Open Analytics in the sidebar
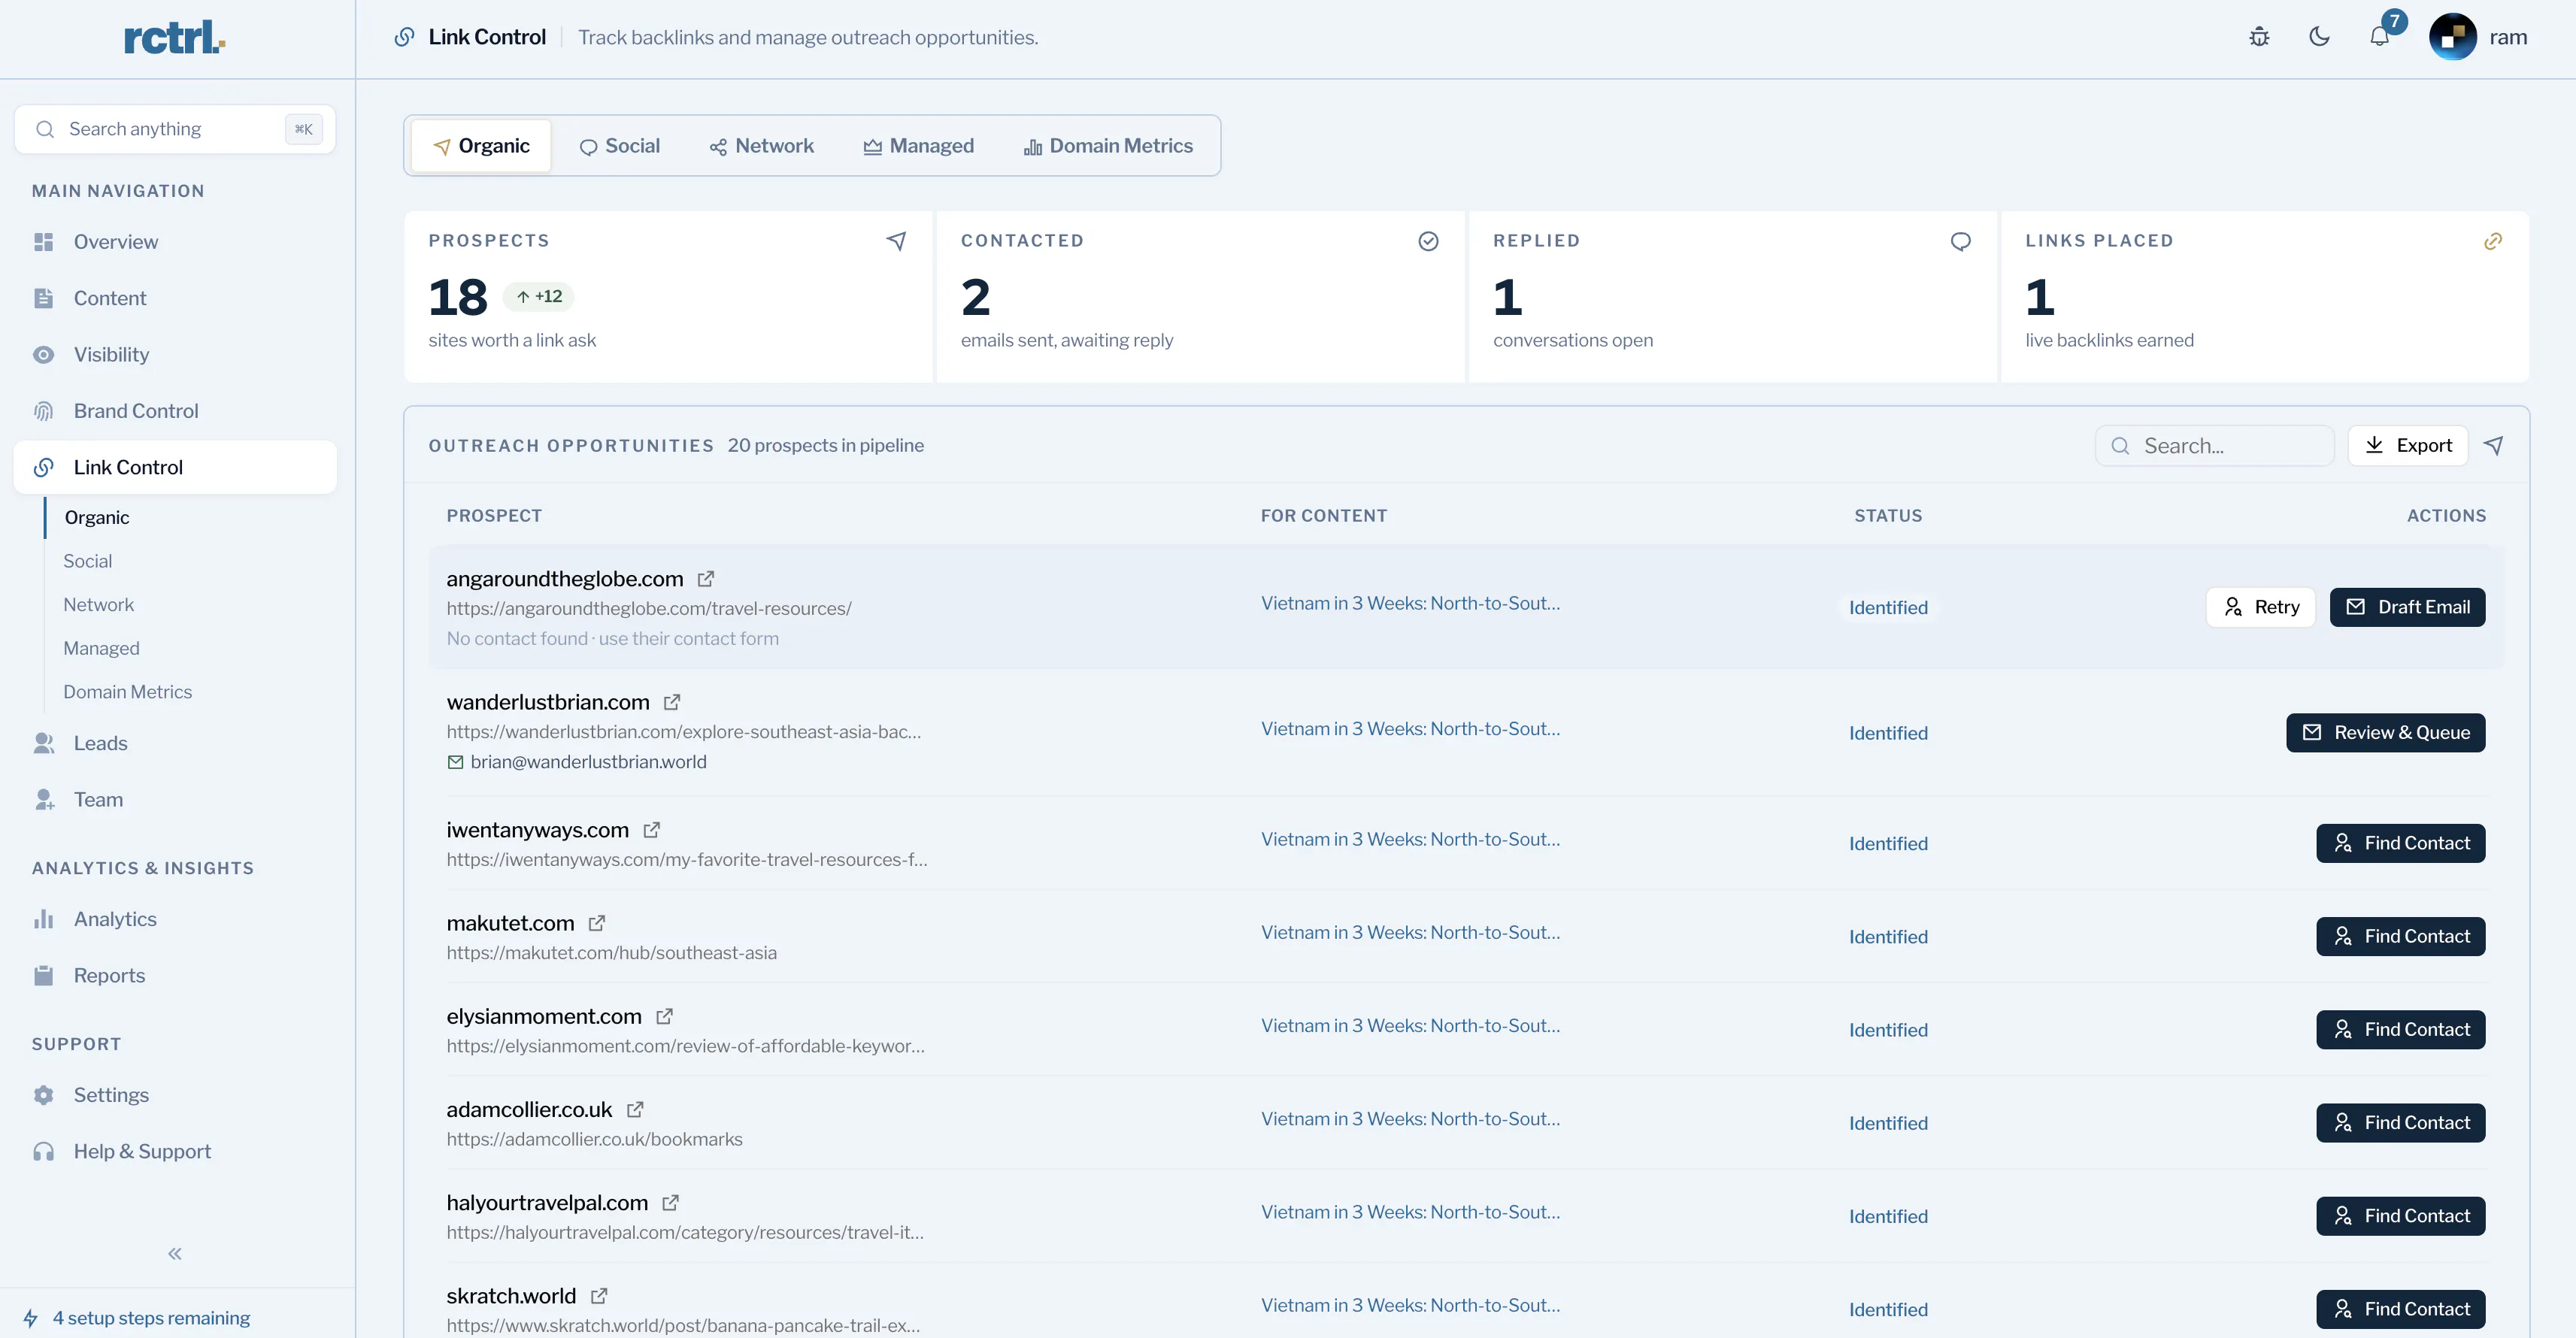Screen dimensions: 2576x1338 (175, 919)
